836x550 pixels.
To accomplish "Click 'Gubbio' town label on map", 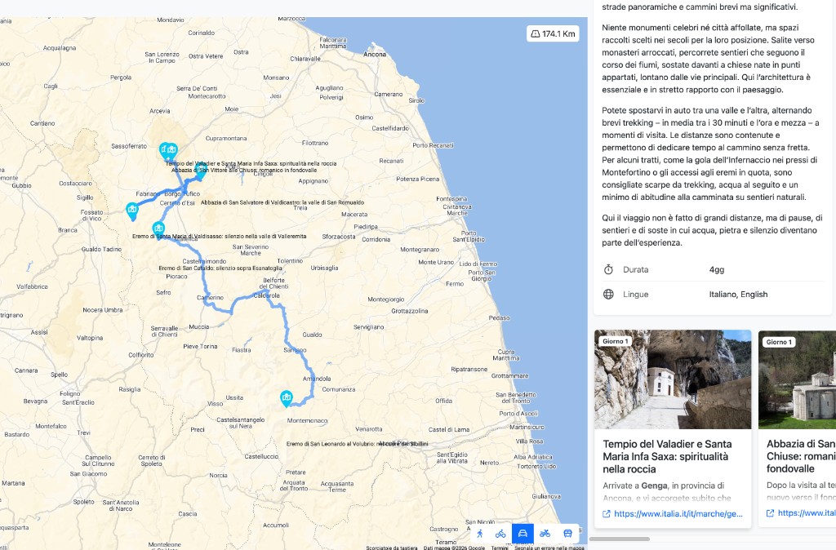I will tap(22, 185).
